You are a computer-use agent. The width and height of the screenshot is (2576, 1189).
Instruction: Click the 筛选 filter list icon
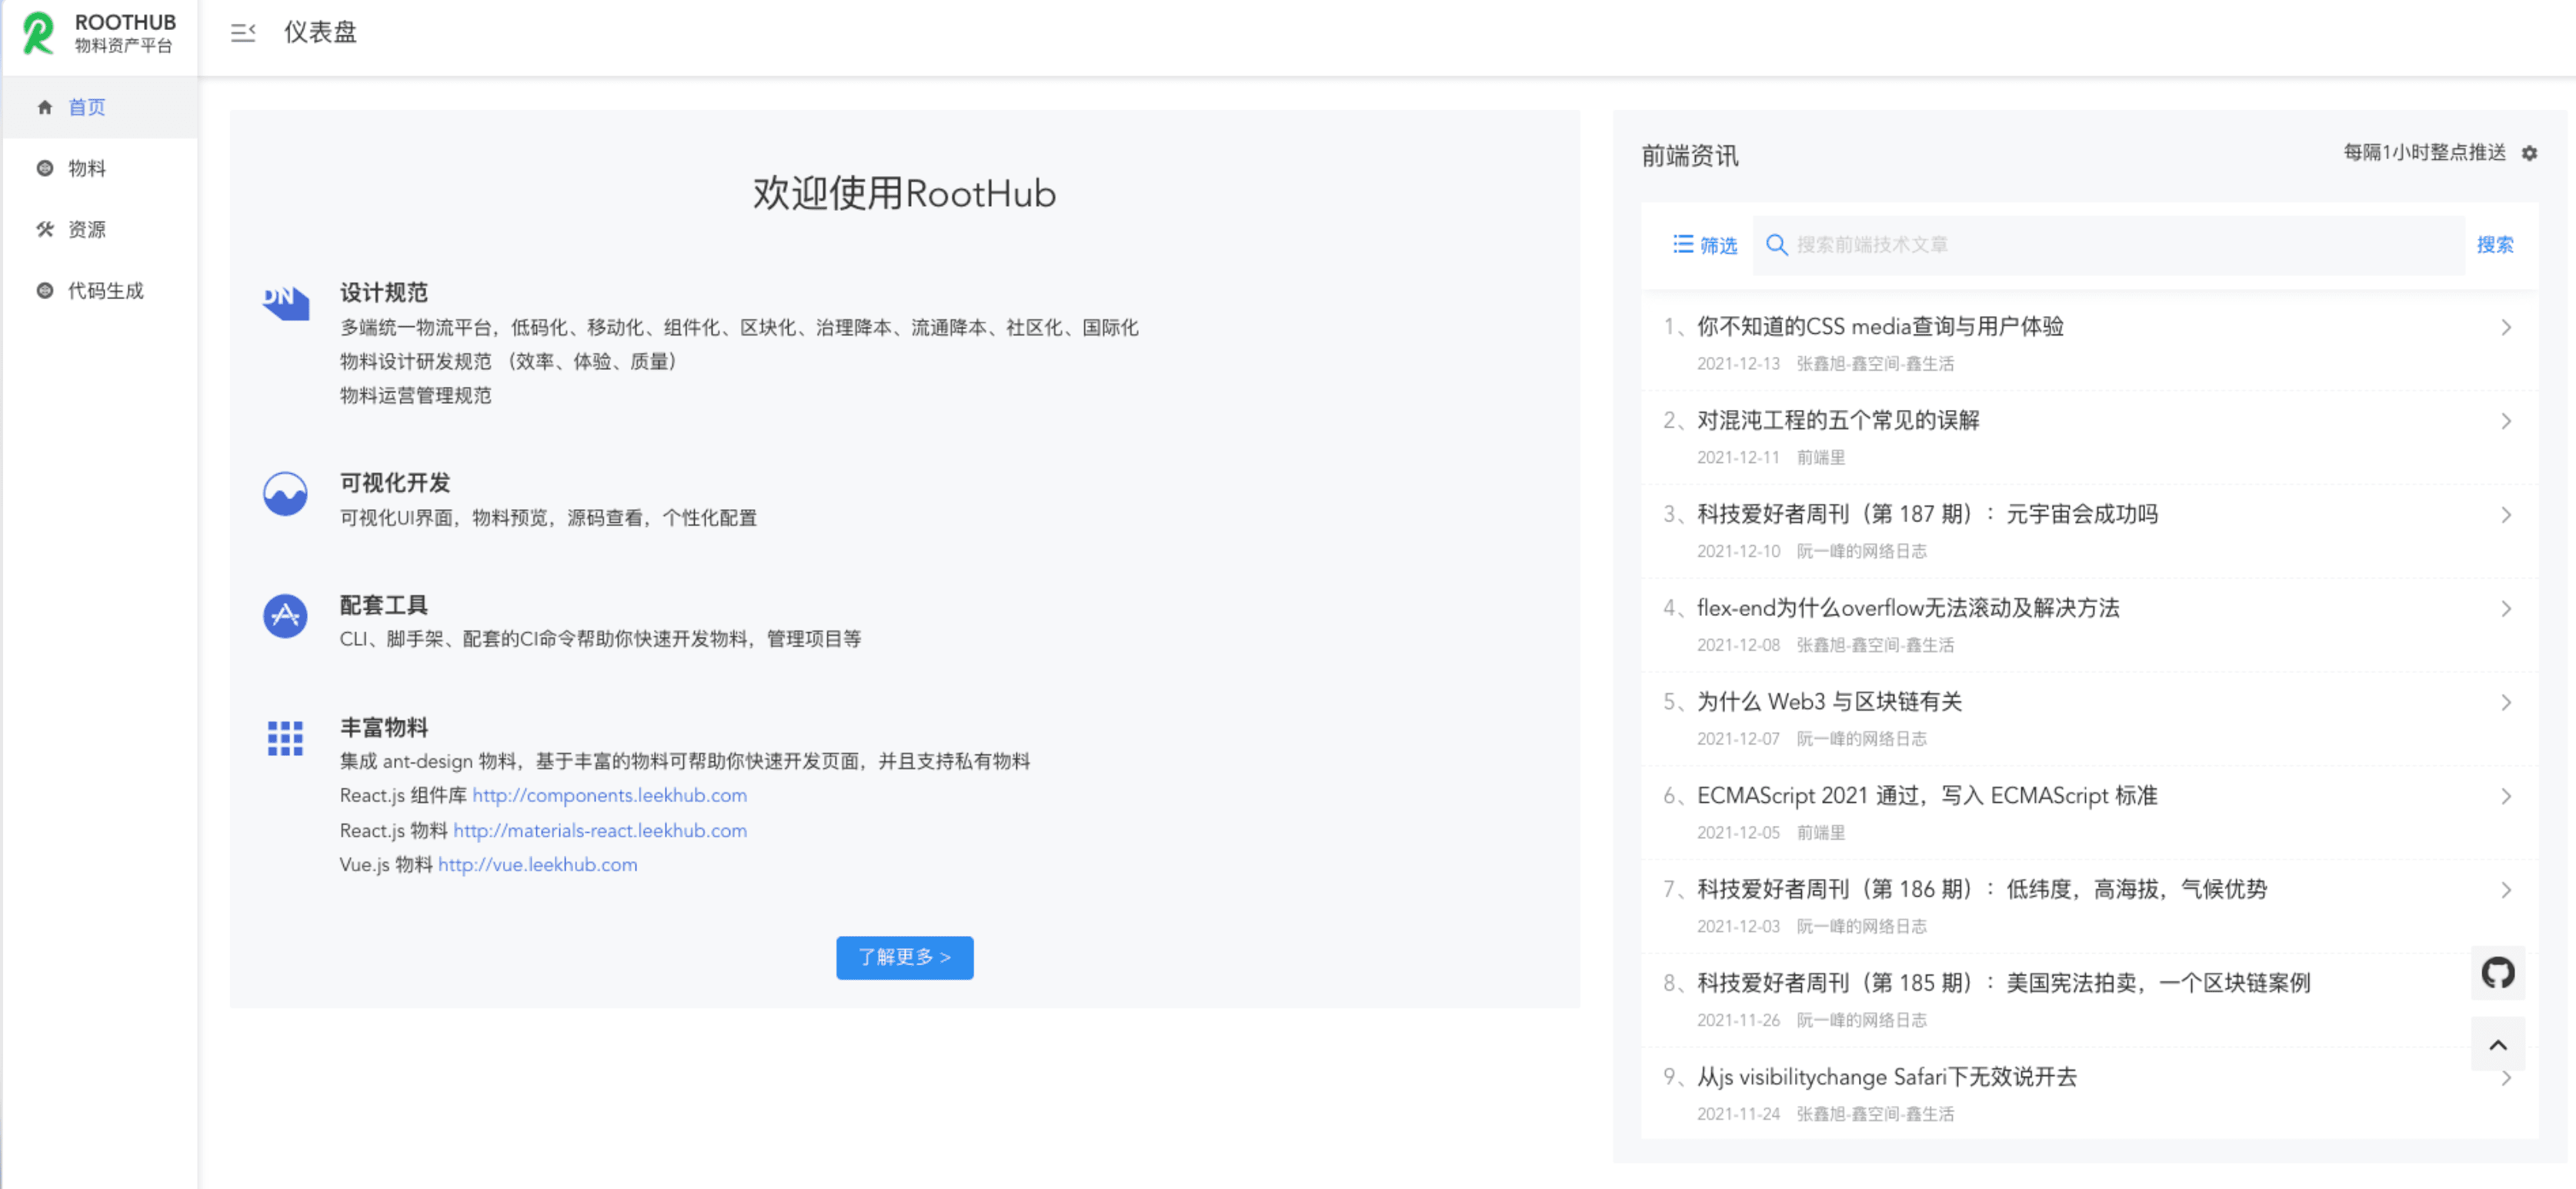coord(1683,245)
